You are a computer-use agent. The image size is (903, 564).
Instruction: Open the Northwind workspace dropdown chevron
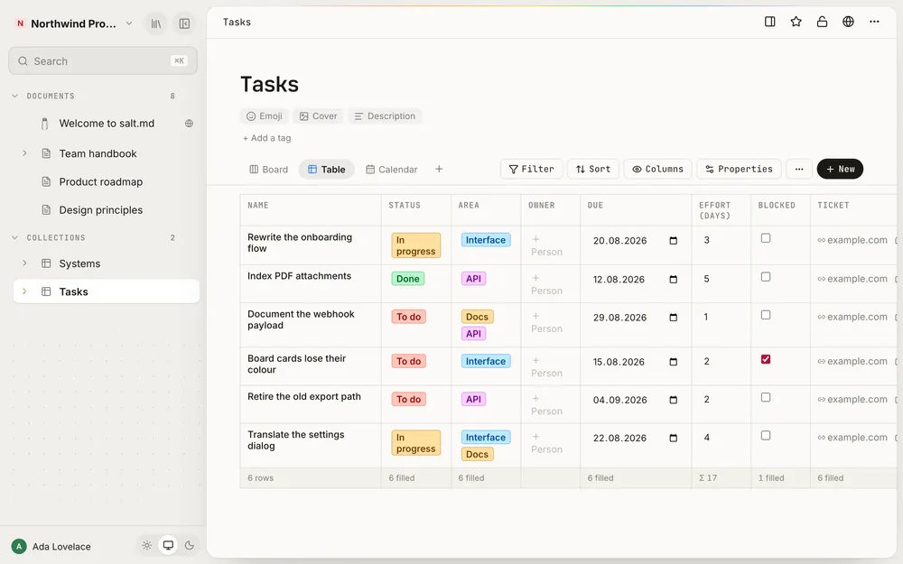click(129, 23)
